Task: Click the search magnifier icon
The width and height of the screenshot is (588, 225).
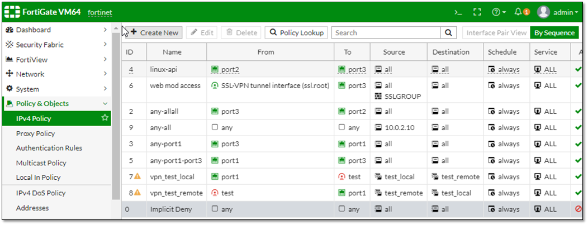Action: (449, 33)
